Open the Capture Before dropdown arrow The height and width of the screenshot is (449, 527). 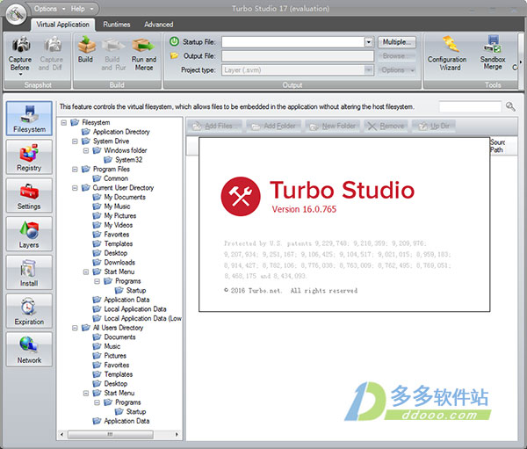(x=20, y=74)
